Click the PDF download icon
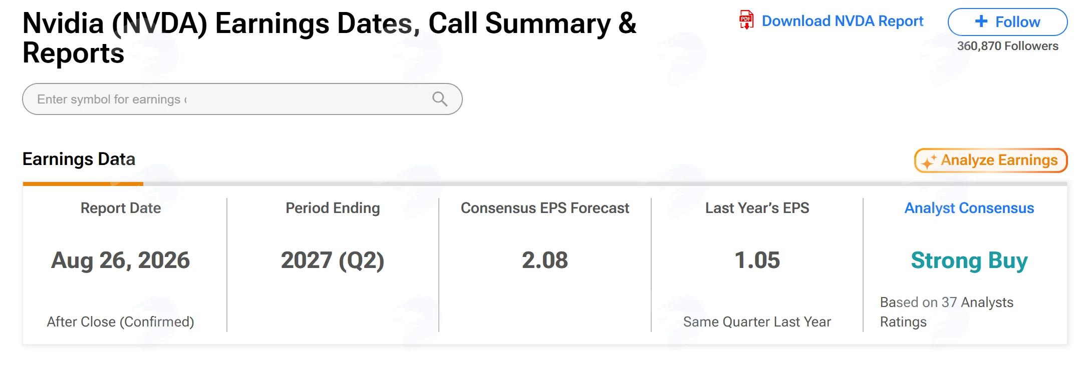 point(746,20)
